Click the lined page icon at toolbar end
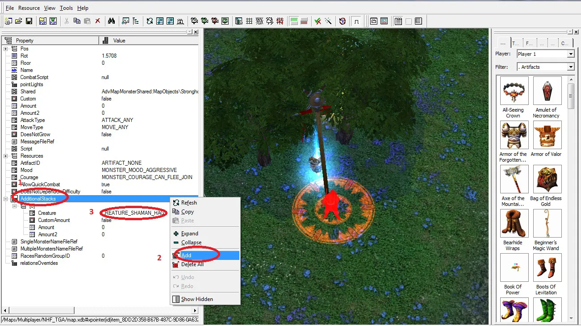 point(418,21)
